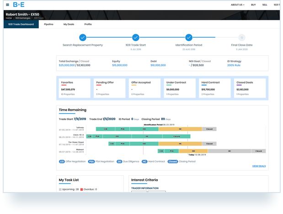Screen dimensions: 283x214
Task: Click the View Deals link
Action: [x=259, y=166]
